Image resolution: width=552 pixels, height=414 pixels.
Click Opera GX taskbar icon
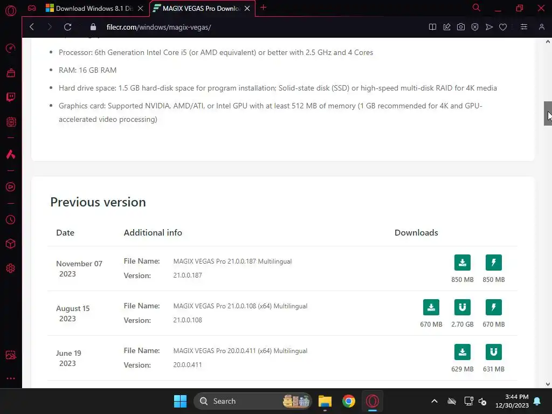coord(372,401)
